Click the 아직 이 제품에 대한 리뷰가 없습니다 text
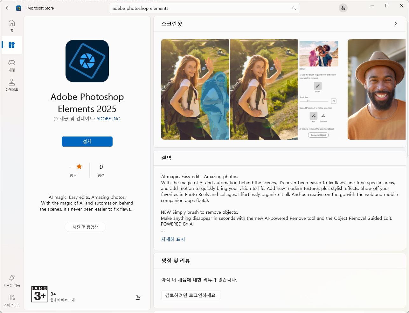The width and height of the screenshot is (409, 313). [x=199, y=280]
